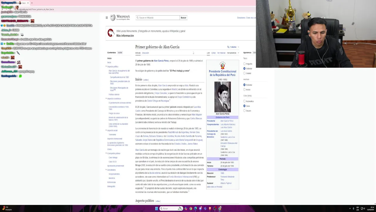Image resolution: width=376 pixels, height=212 pixels.
Task: Select Estándar width option
Action: [x=244, y=85]
